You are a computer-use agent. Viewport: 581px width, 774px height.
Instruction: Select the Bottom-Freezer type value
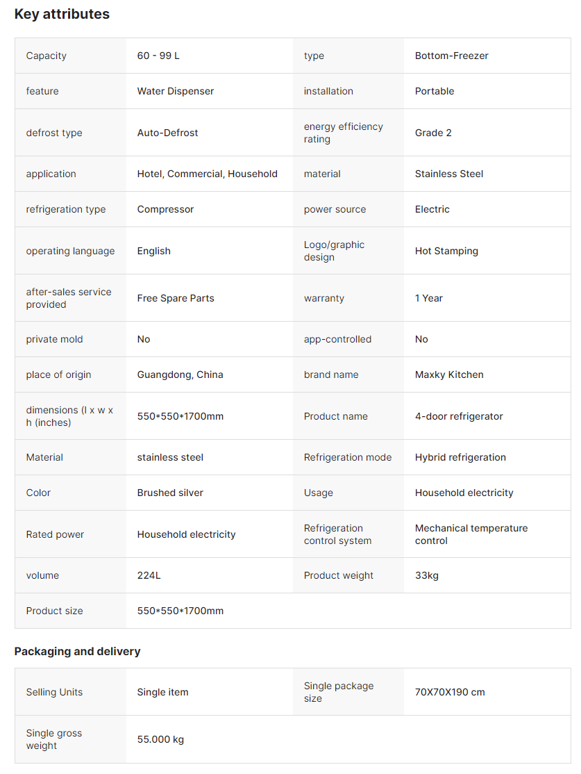[x=451, y=56]
